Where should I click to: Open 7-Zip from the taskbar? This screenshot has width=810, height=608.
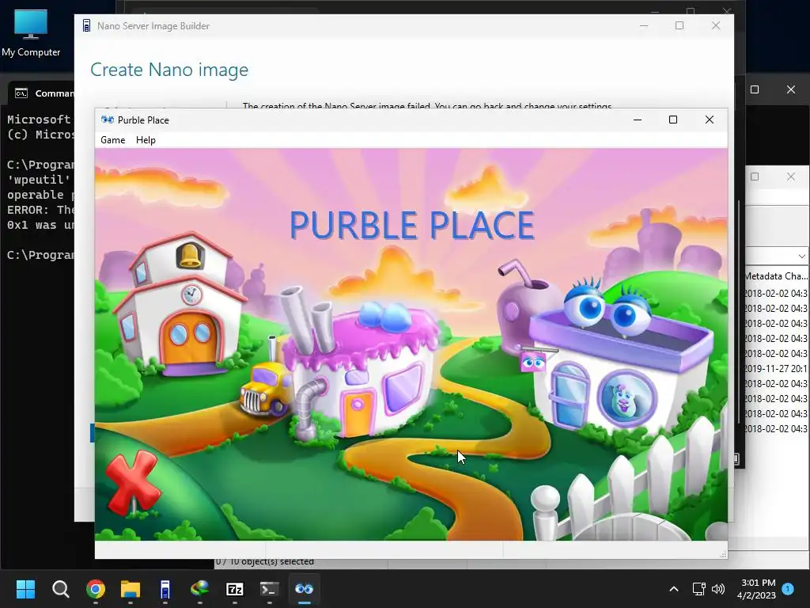234,589
